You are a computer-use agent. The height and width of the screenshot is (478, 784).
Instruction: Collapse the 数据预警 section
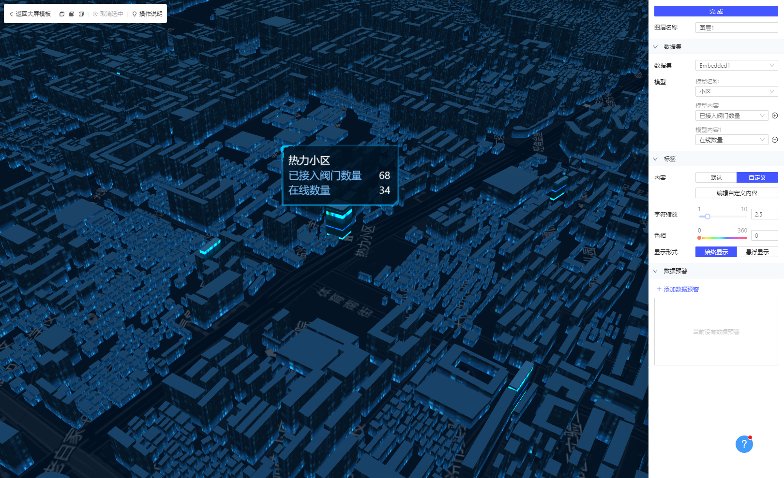pos(656,271)
